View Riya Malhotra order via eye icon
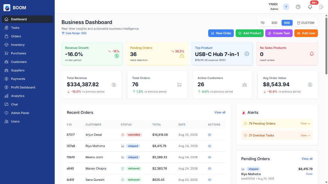Screen dimensions: 328x184 209,146
